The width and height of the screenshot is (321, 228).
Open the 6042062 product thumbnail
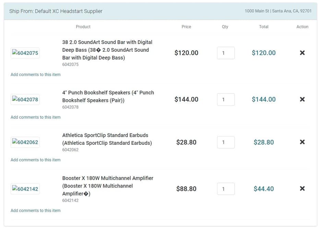tap(25, 142)
